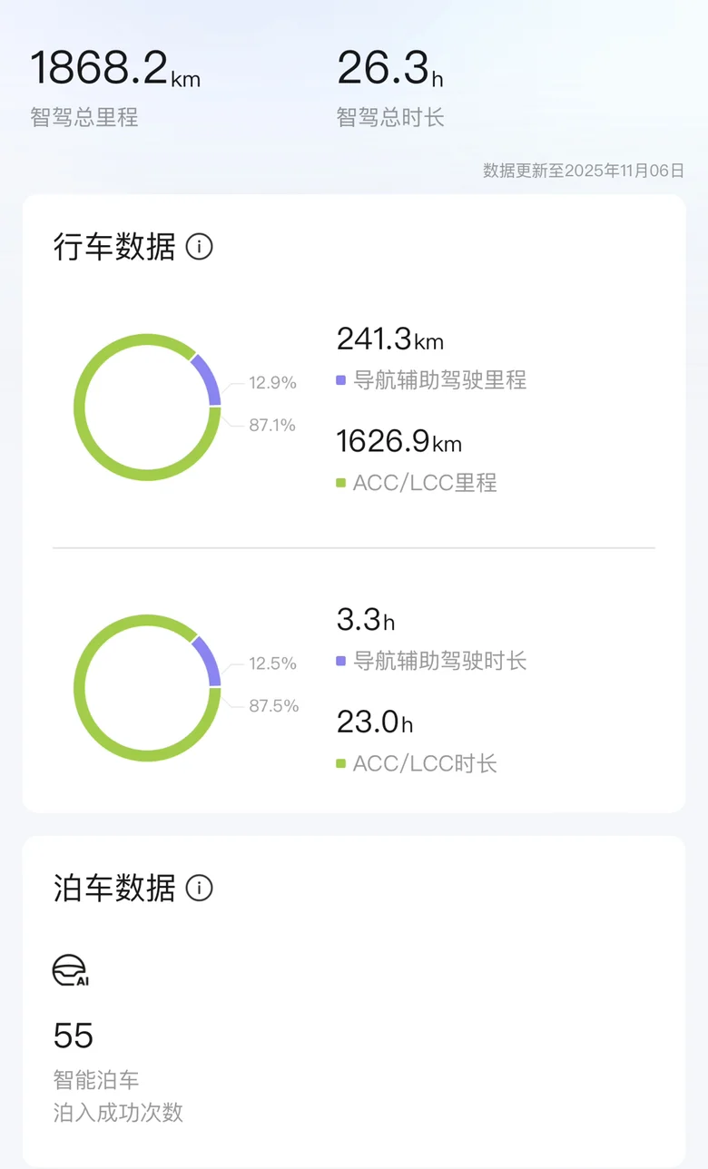Open info icon beside 泊车数据
Viewport: 708px width, 1169px height.
[199, 888]
